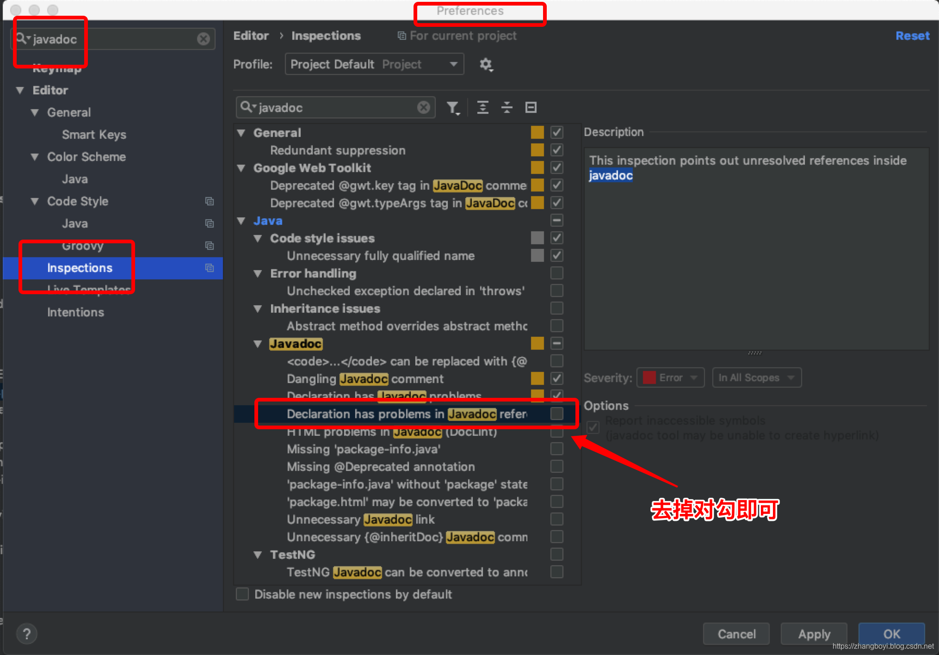Open the profile settings gear icon

pos(487,64)
